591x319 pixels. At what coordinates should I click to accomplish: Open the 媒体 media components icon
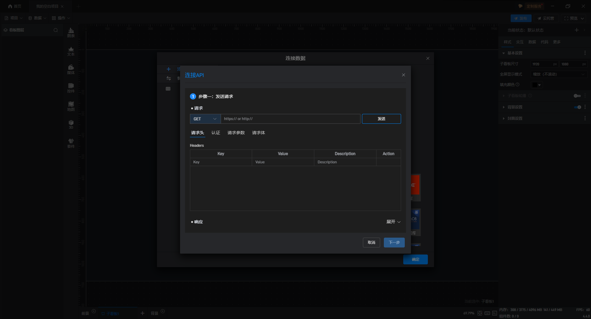(71, 69)
